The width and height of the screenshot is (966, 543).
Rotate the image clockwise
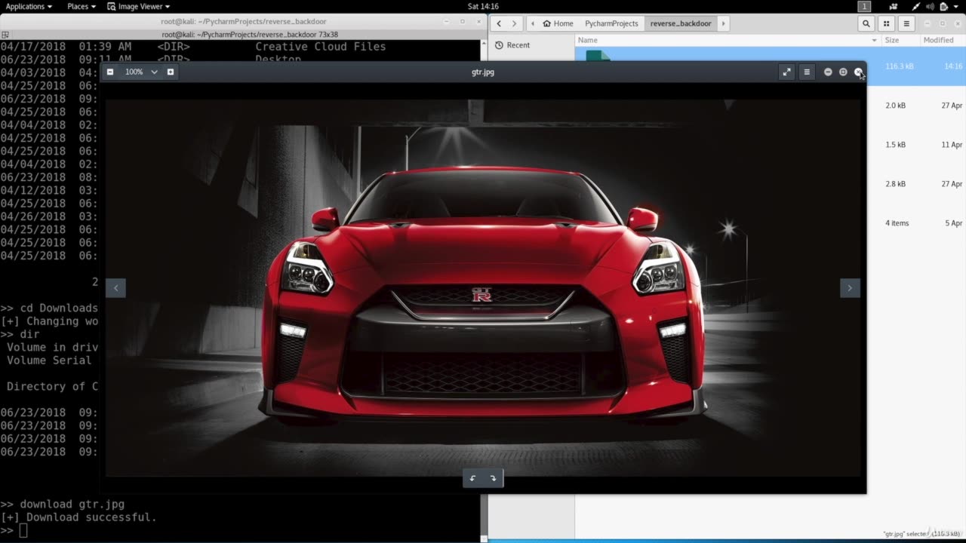click(x=493, y=478)
